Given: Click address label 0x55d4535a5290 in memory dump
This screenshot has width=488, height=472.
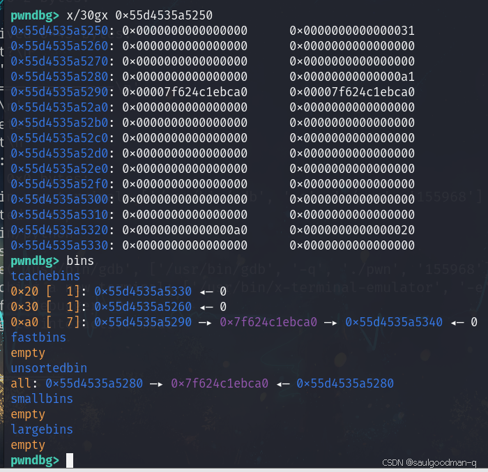Looking at the screenshot, I should coord(59,92).
